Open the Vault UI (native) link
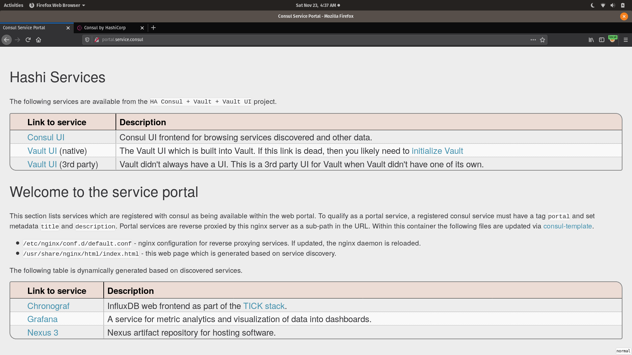 point(42,151)
